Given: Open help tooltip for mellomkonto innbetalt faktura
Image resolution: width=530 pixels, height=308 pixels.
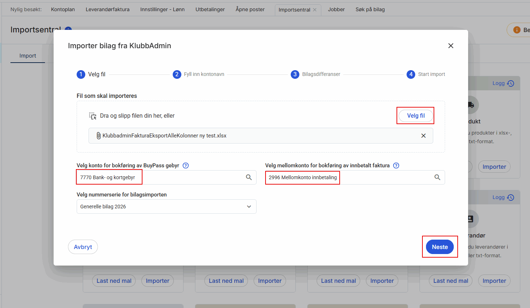Looking at the screenshot, I should (396, 166).
